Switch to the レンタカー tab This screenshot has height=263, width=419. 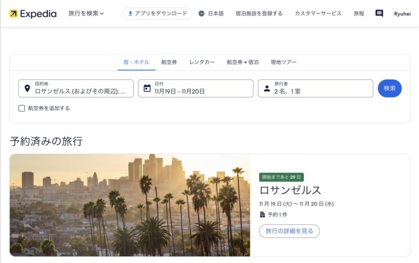202,62
